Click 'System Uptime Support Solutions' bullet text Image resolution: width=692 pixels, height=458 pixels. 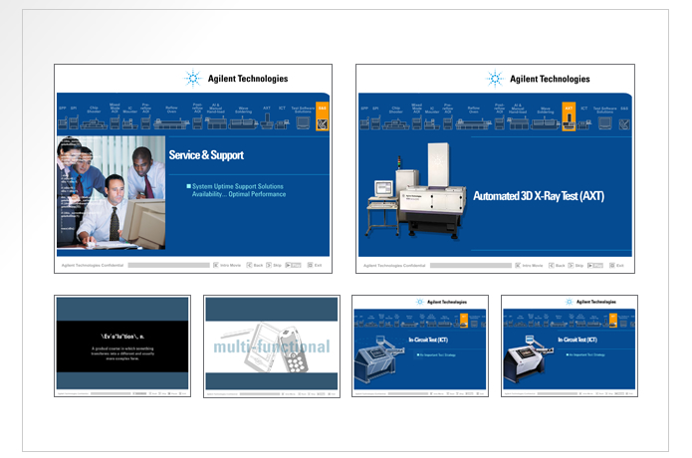pyautogui.click(x=237, y=186)
